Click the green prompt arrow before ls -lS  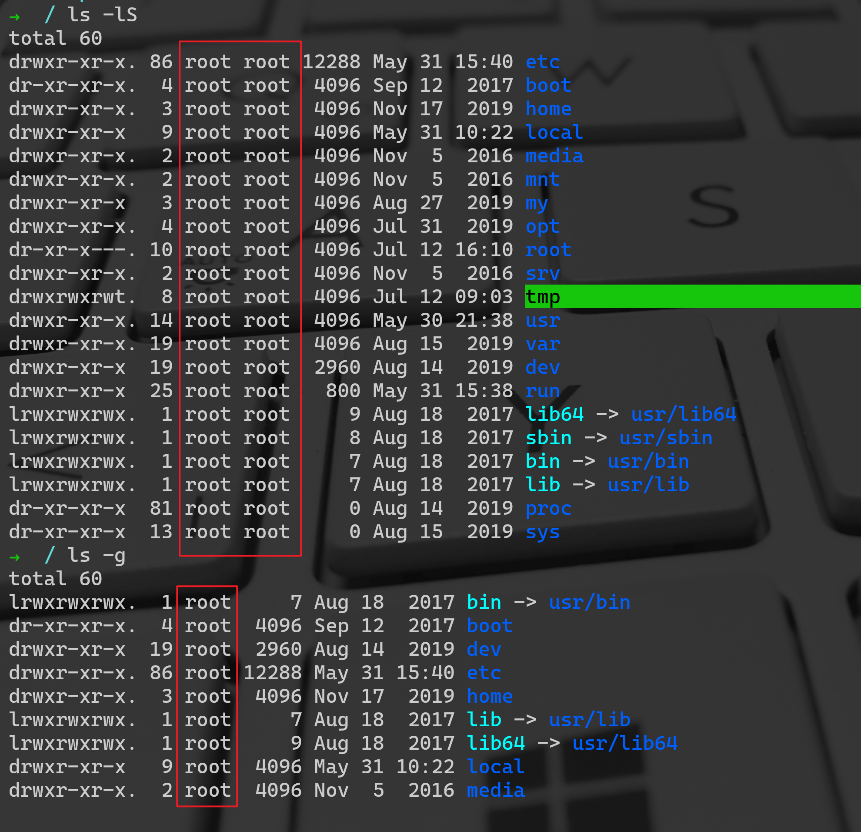(14, 17)
